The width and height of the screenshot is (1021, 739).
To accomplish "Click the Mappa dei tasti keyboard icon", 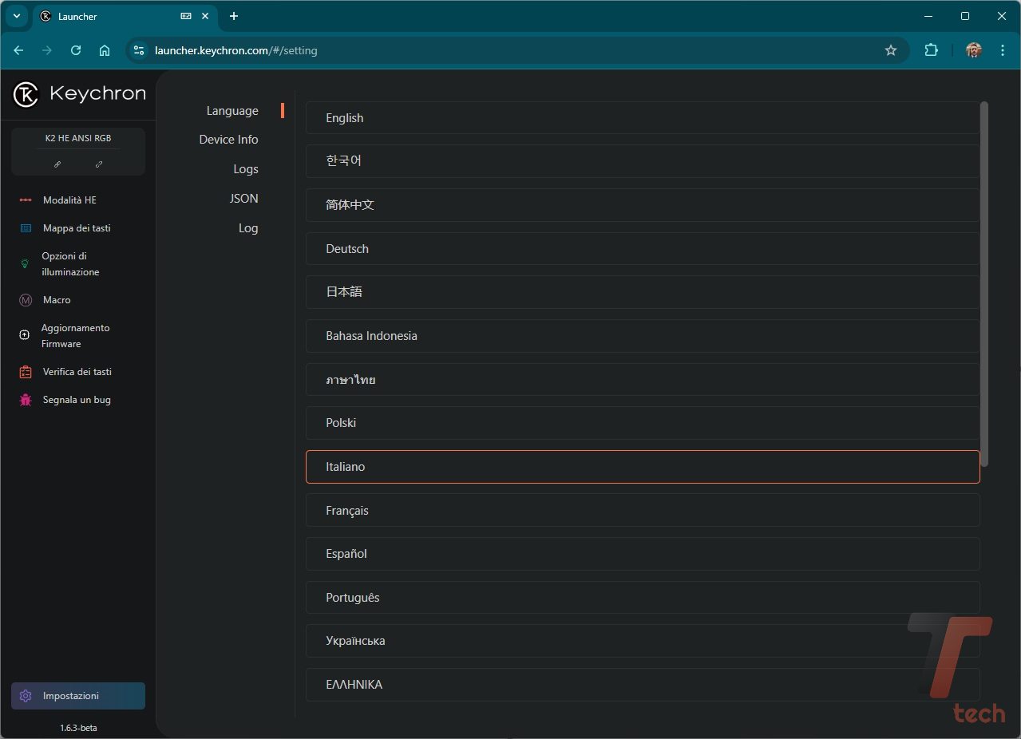I will click(x=26, y=228).
